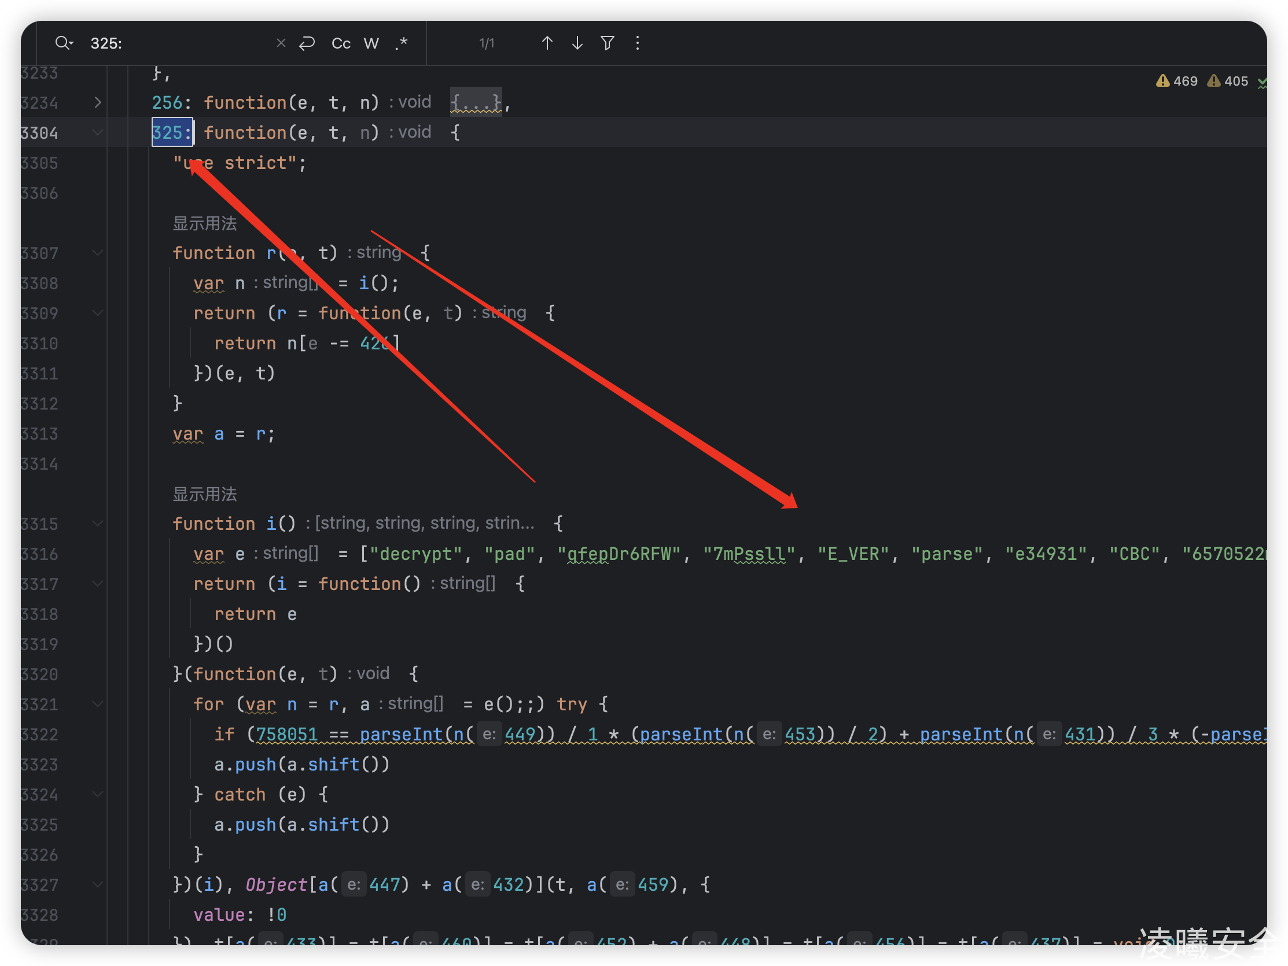
Task: Expand folded function at line 3234
Action: [98, 103]
